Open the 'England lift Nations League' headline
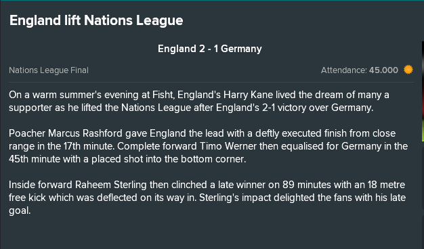 pyautogui.click(x=96, y=20)
